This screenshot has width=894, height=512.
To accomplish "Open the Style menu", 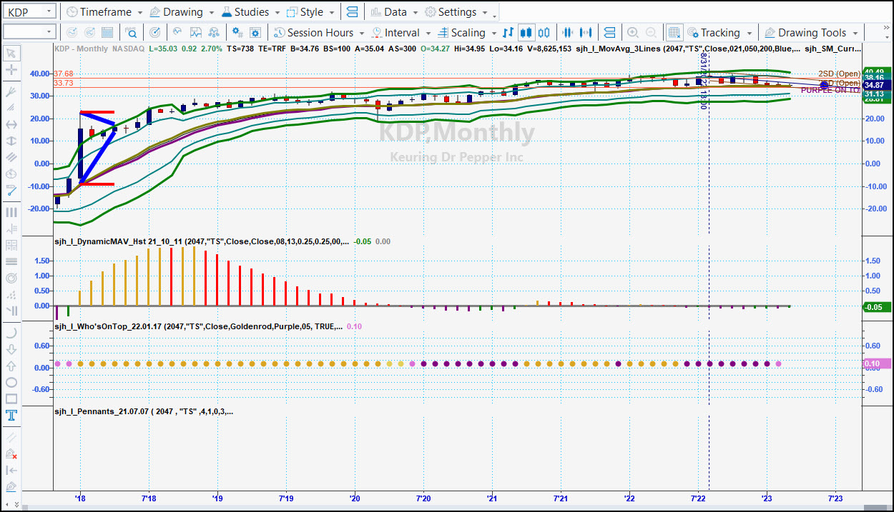I will [x=311, y=12].
